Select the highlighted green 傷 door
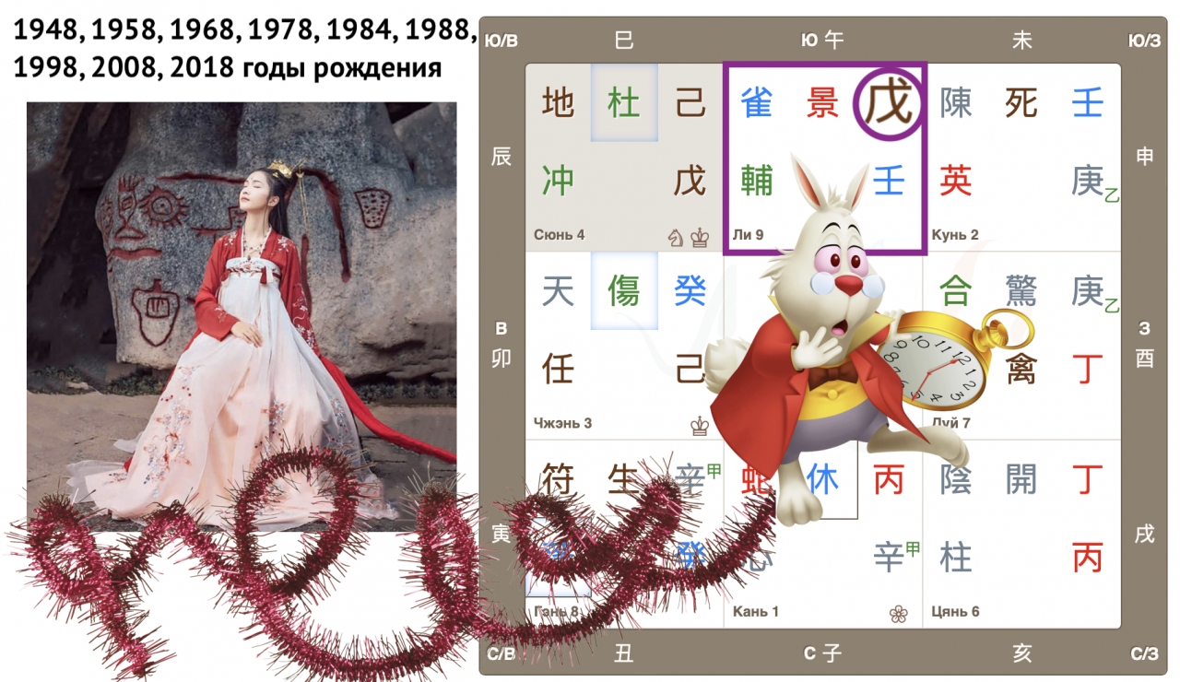 pos(624,292)
